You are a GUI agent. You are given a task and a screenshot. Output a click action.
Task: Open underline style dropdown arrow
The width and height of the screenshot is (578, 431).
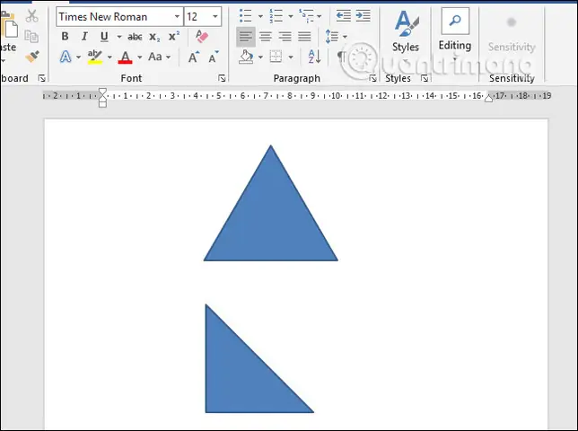point(119,37)
